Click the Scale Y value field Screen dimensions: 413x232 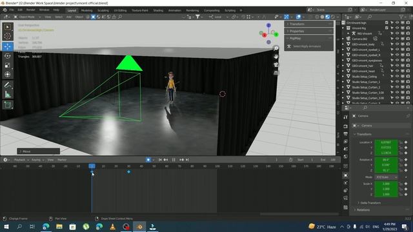coord(386,189)
